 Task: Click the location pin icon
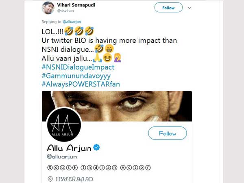[50, 179]
